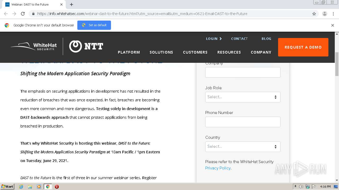Open the SOLUTIONS menu
339x190 pixels.
point(161,52)
